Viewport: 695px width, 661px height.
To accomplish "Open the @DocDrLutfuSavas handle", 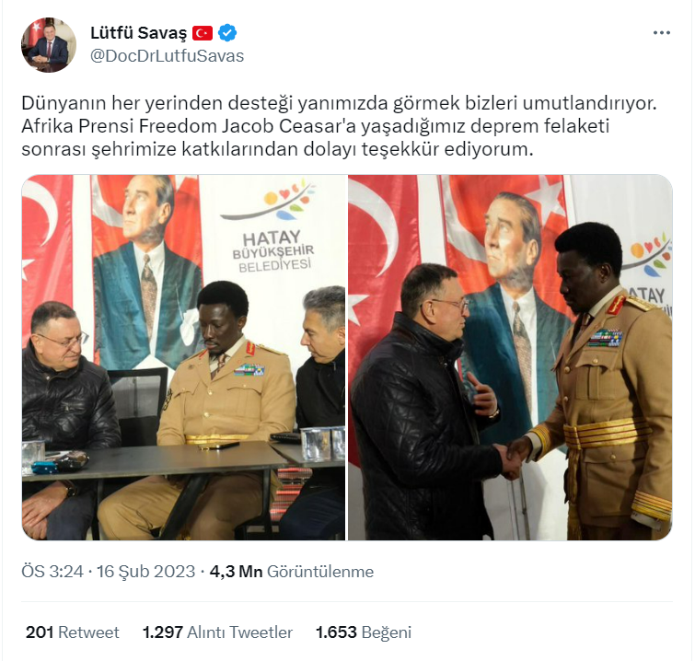I will point(168,56).
